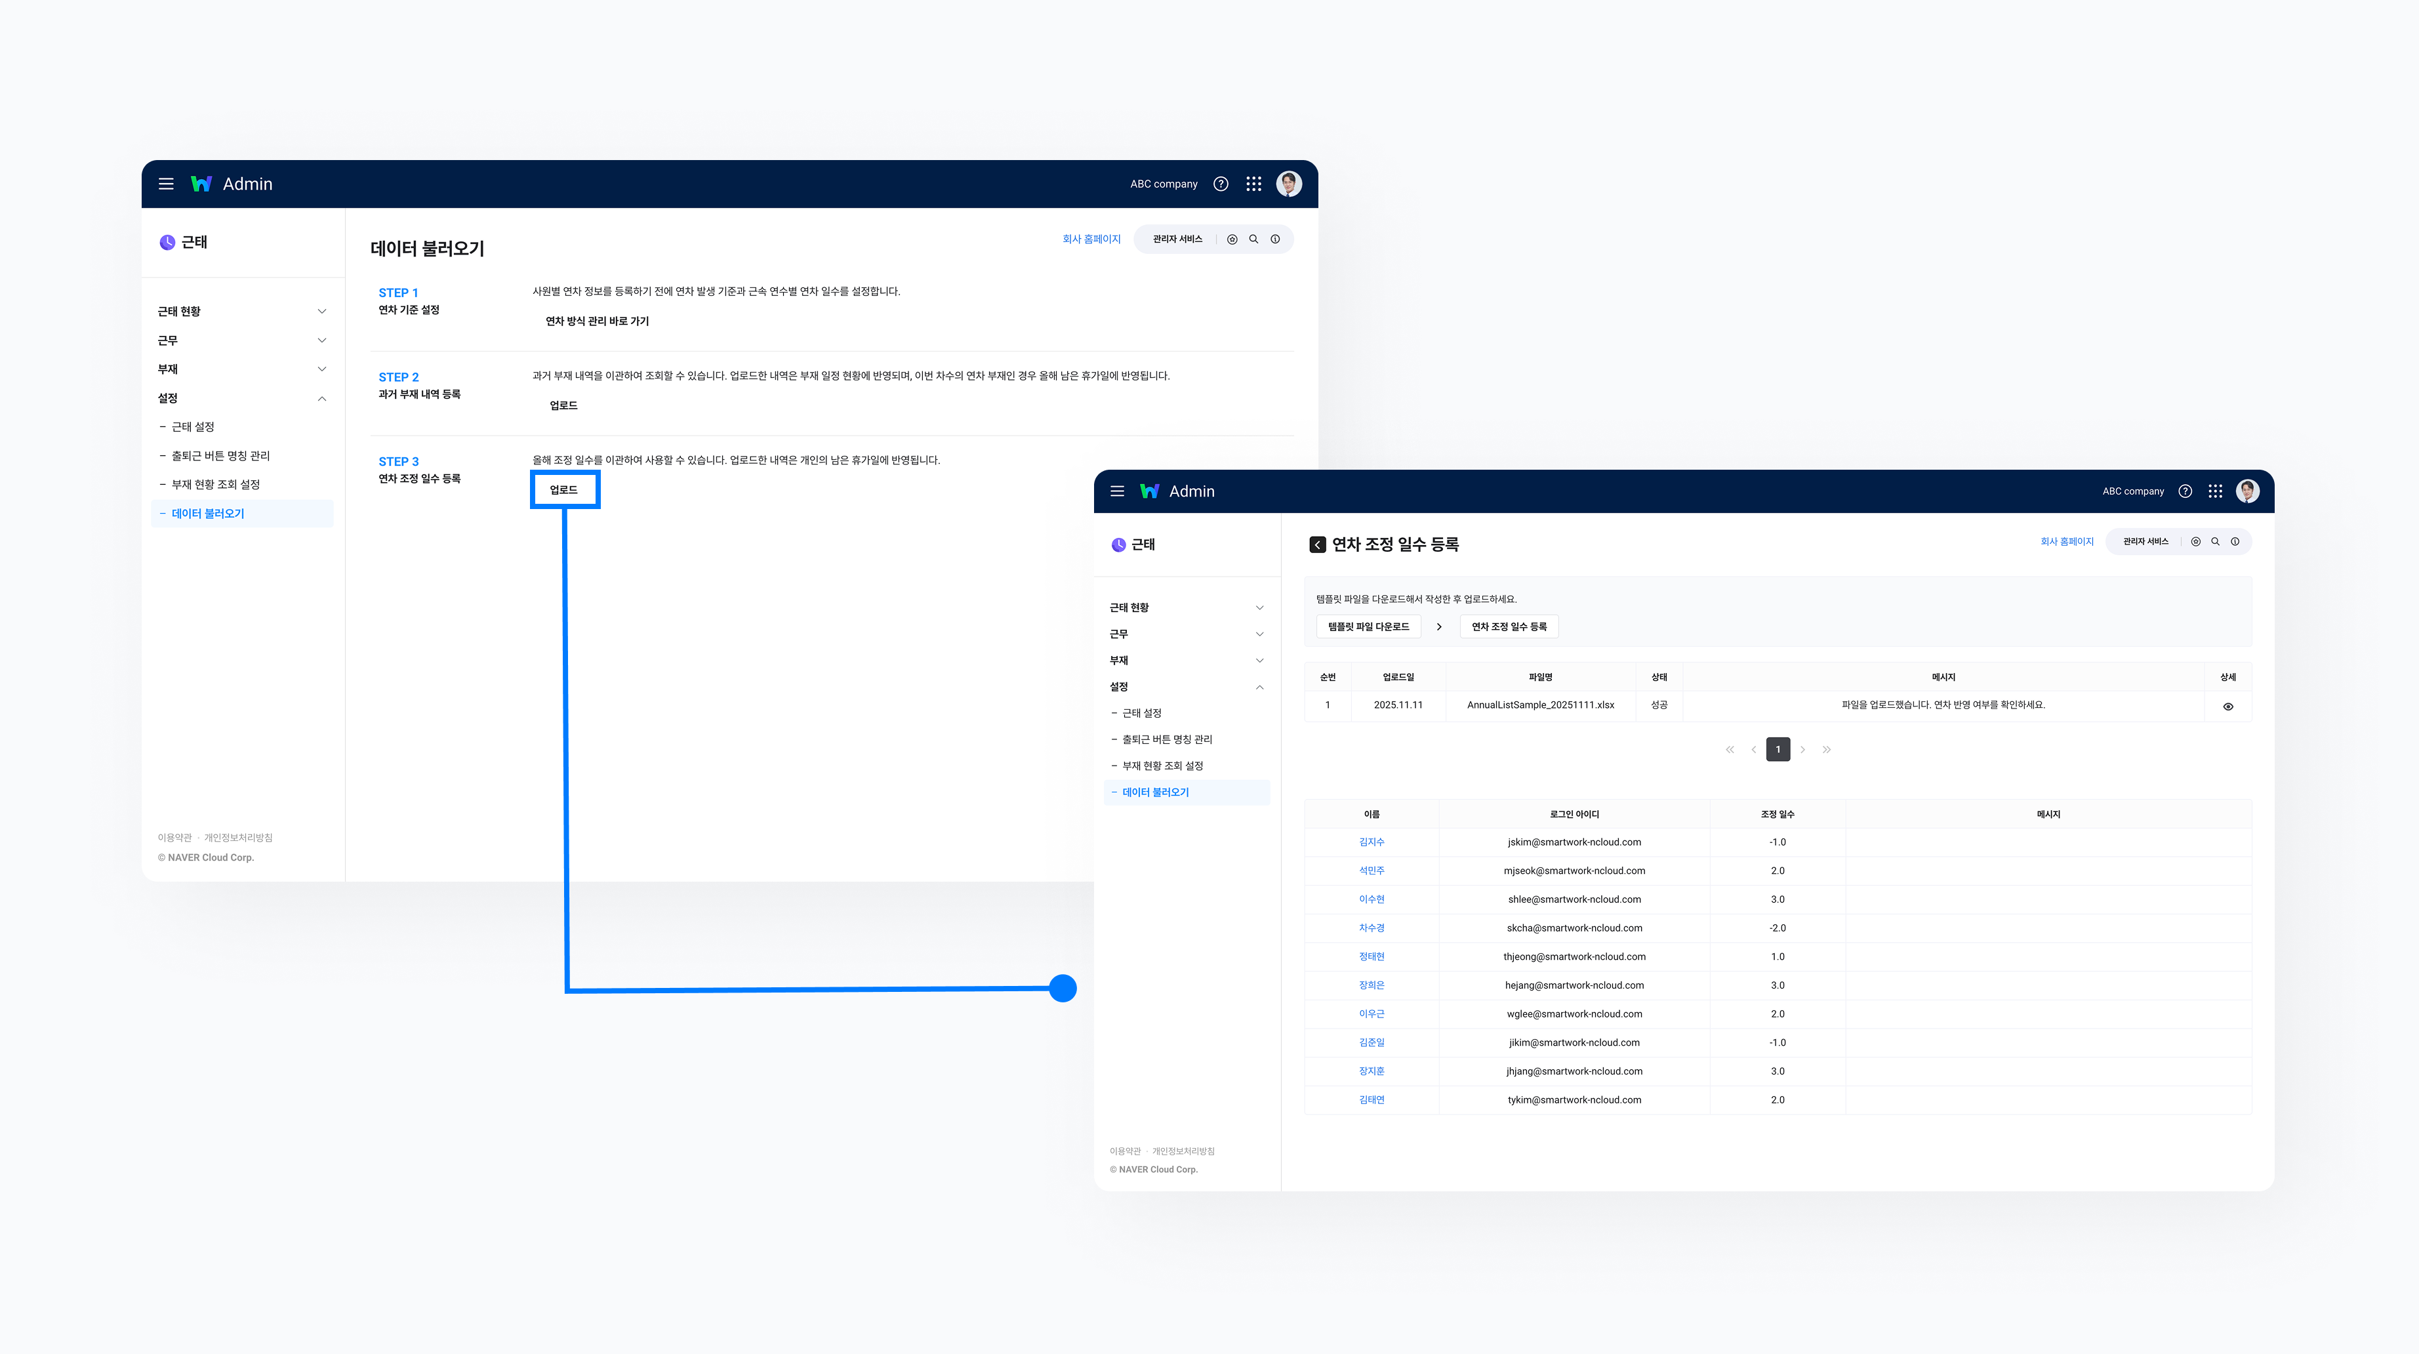Click the user avatar in the right window header
This screenshot has height=1354, width=2419.
tap(2247, 491)
